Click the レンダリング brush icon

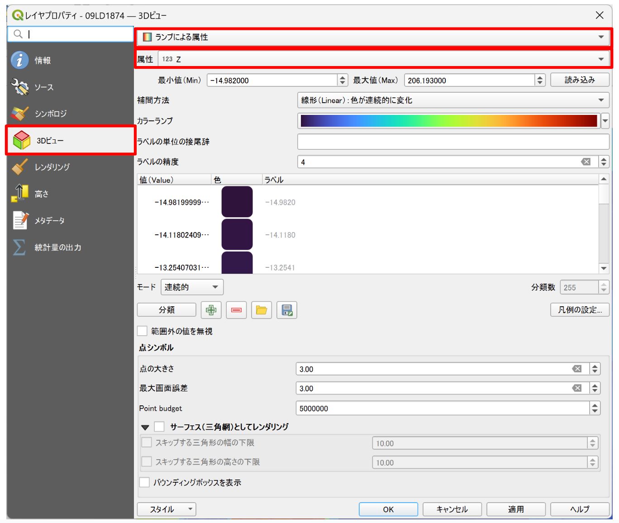(19, 167)
